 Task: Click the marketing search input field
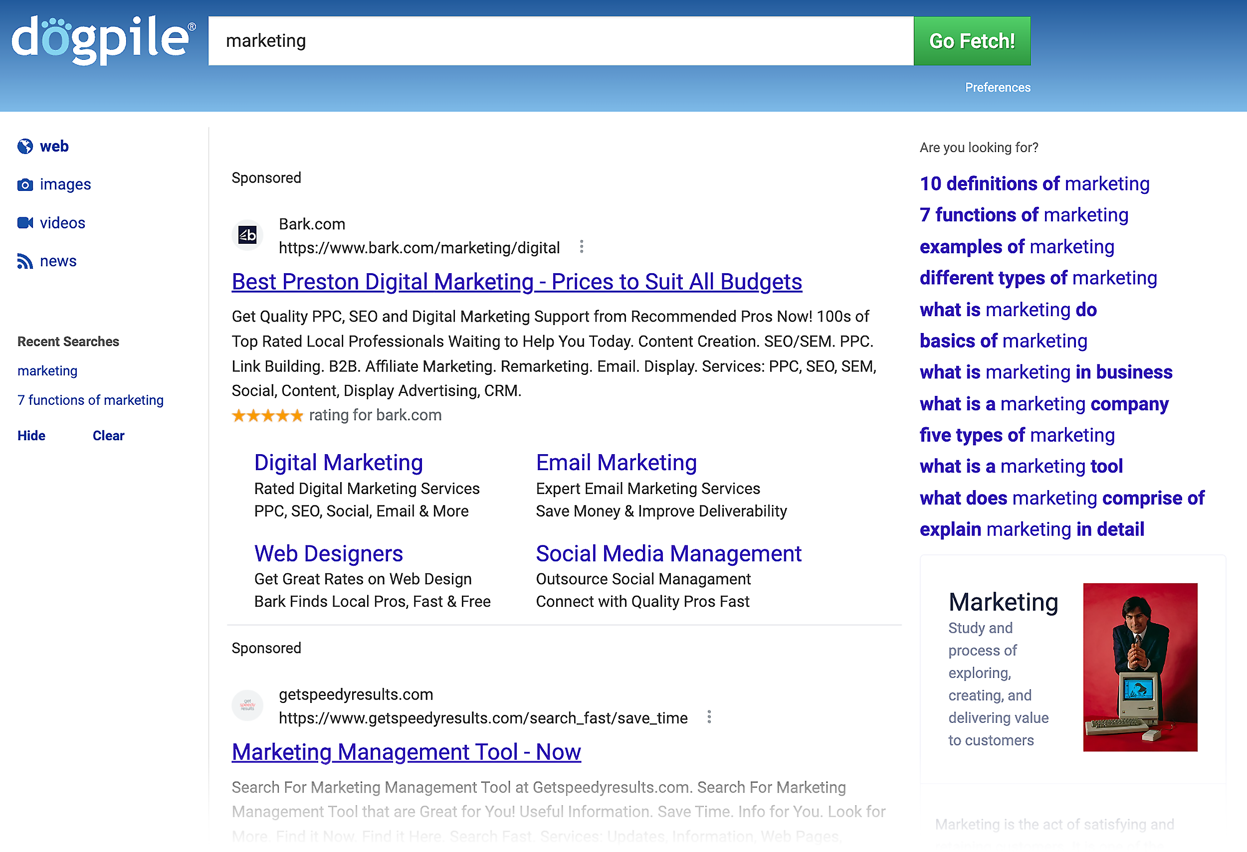click(560, 41)
